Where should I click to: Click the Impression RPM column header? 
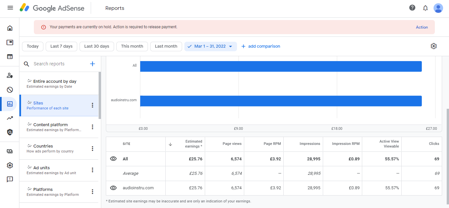point(346,144)
